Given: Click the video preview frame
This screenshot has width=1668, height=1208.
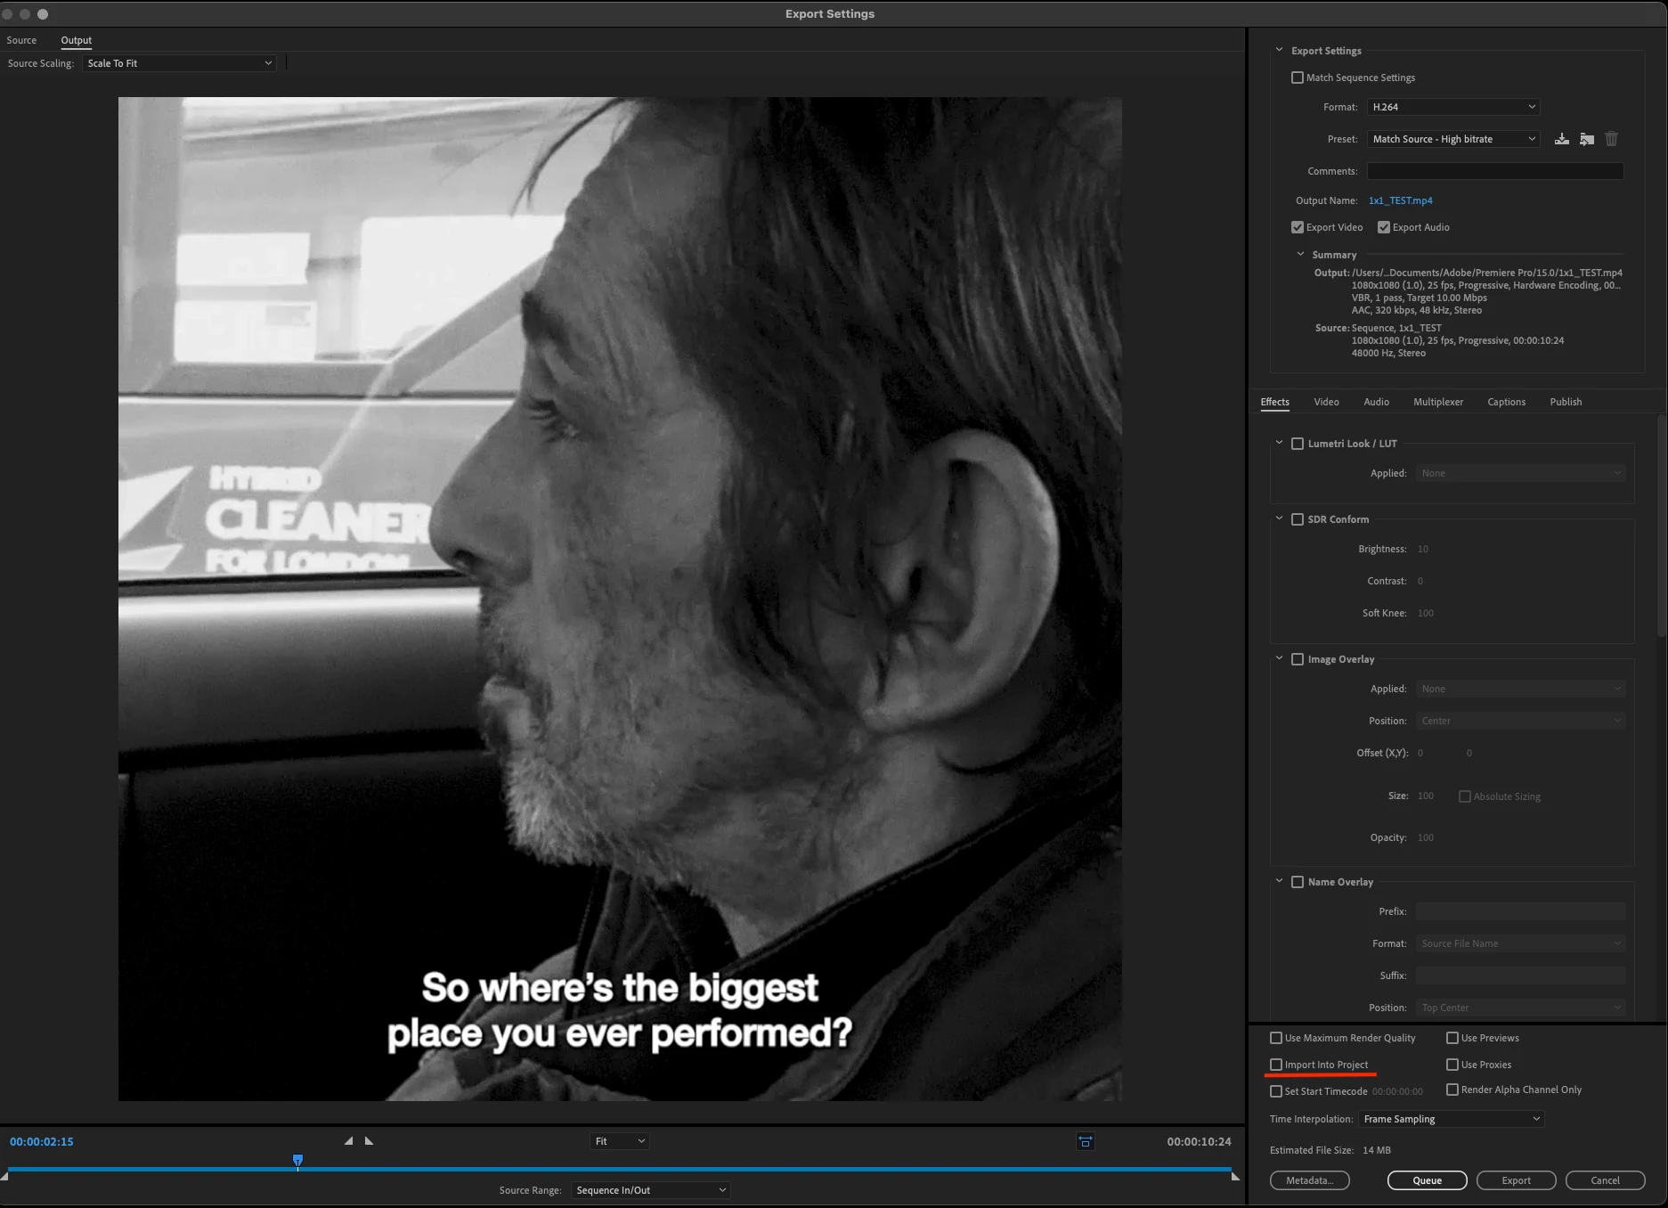Looking at the screenshot, I should (x=620, y=599).
